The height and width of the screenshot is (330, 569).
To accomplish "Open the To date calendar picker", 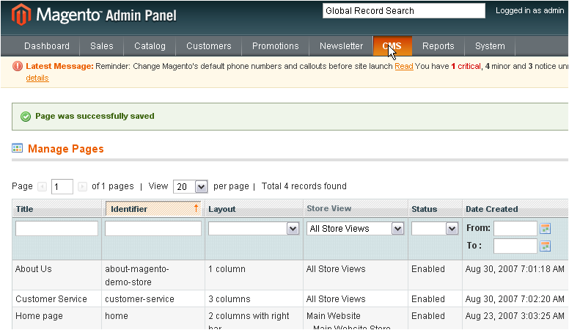I will [x=545, y=246].
